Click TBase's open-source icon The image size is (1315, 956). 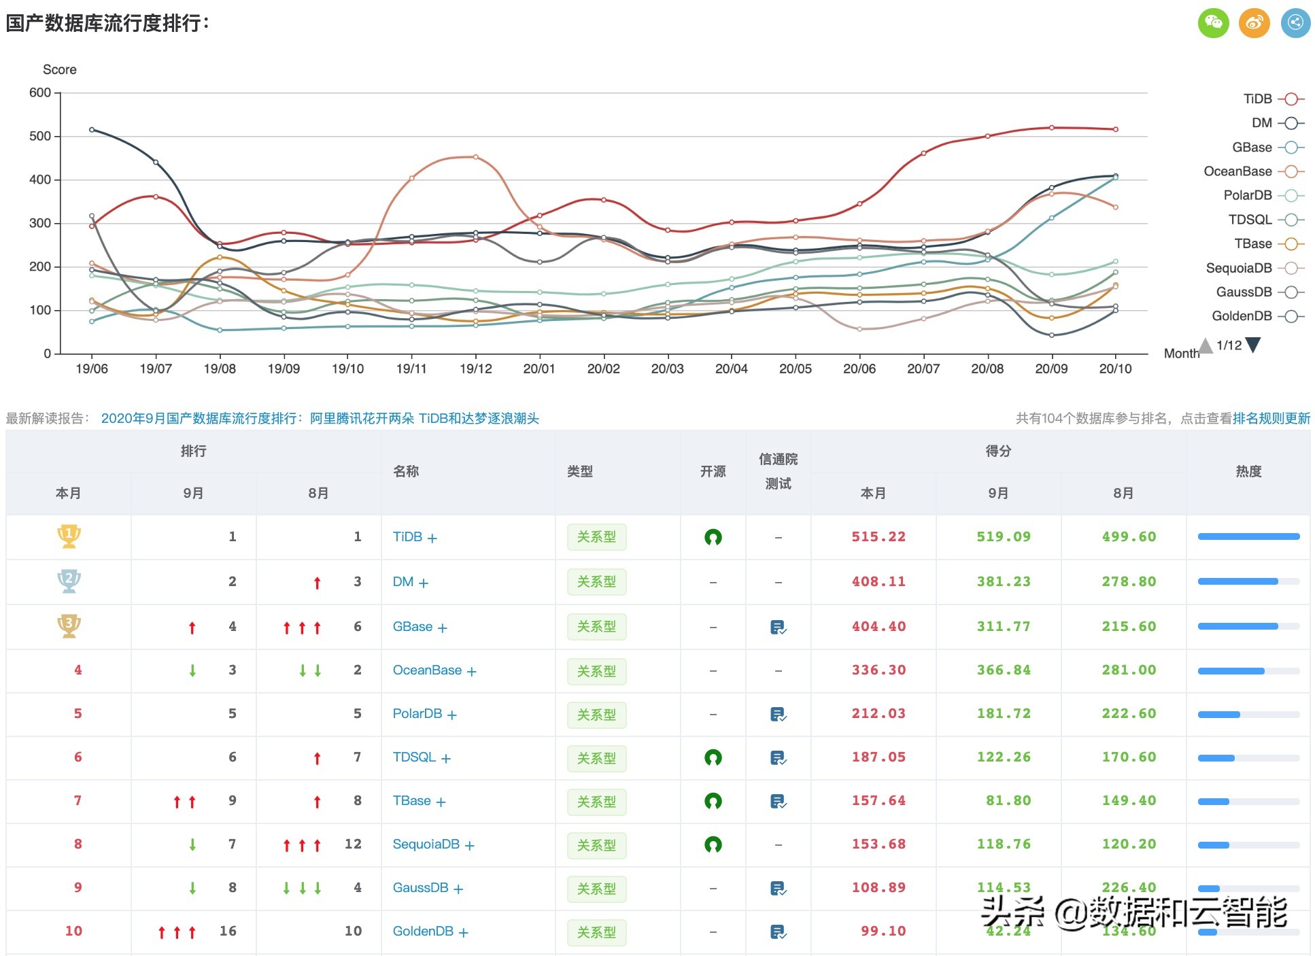coord(713,801)
